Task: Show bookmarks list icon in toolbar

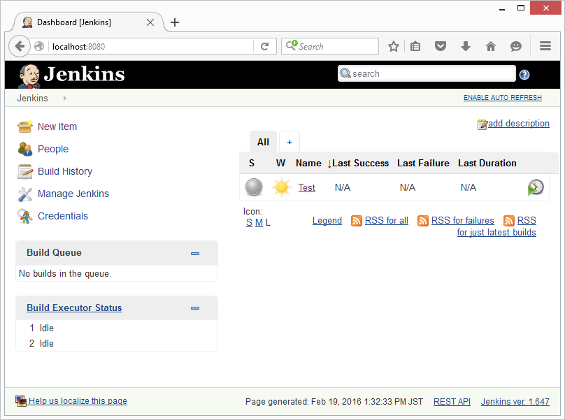Action: tap(415, 46)
